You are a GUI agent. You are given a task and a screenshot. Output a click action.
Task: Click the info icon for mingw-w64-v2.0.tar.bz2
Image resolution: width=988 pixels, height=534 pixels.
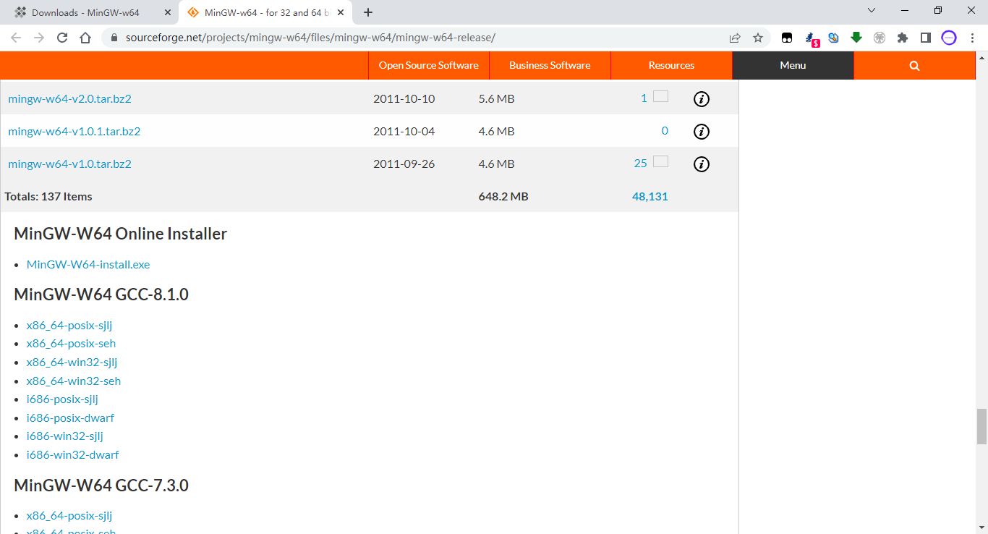(701, 99)
